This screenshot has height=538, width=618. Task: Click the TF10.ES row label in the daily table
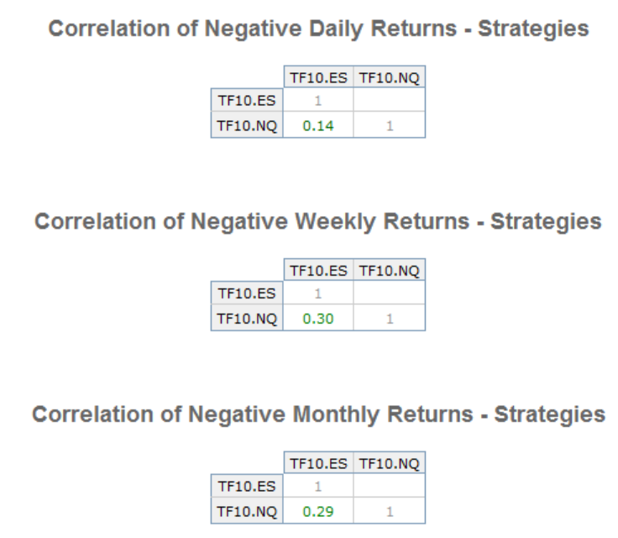(x=247, y=101)
